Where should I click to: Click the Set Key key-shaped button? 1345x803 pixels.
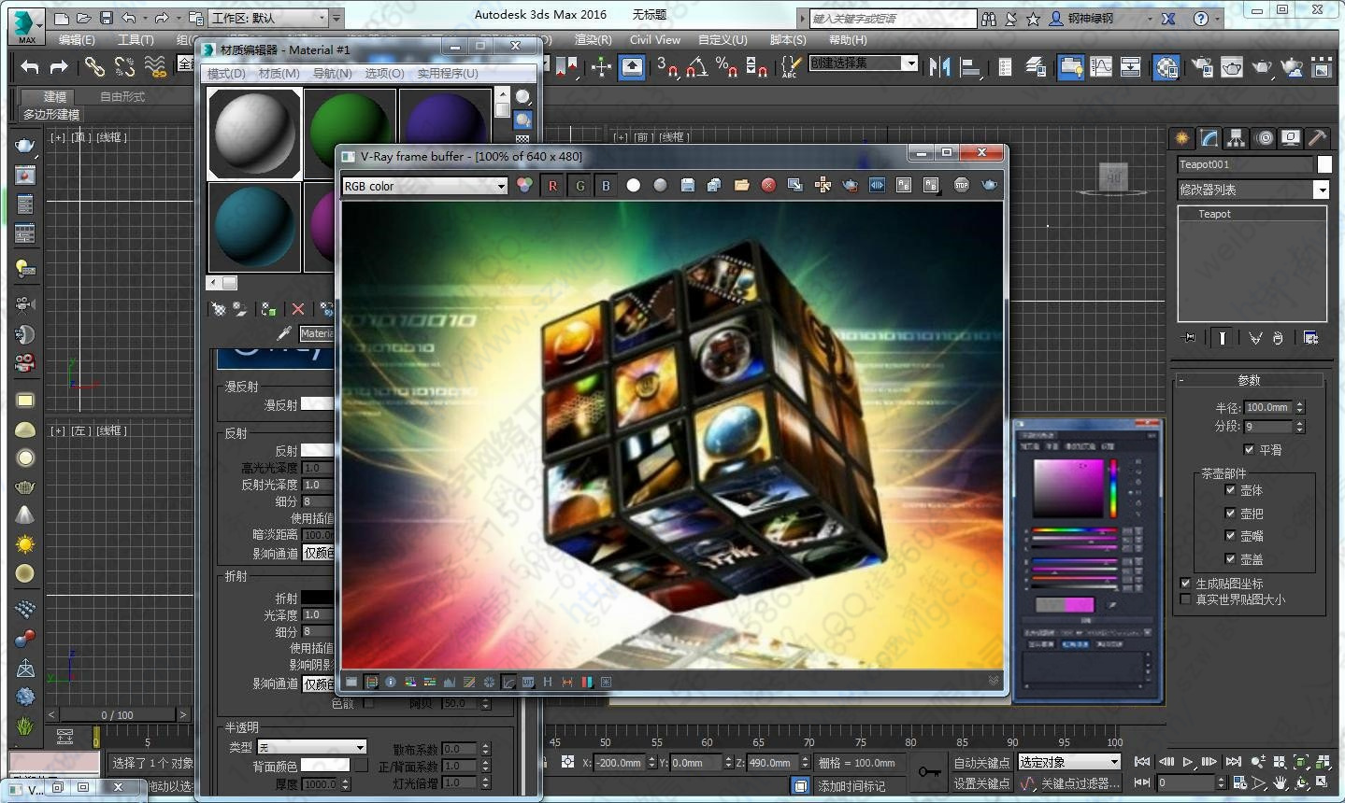(x=929, y=772)
